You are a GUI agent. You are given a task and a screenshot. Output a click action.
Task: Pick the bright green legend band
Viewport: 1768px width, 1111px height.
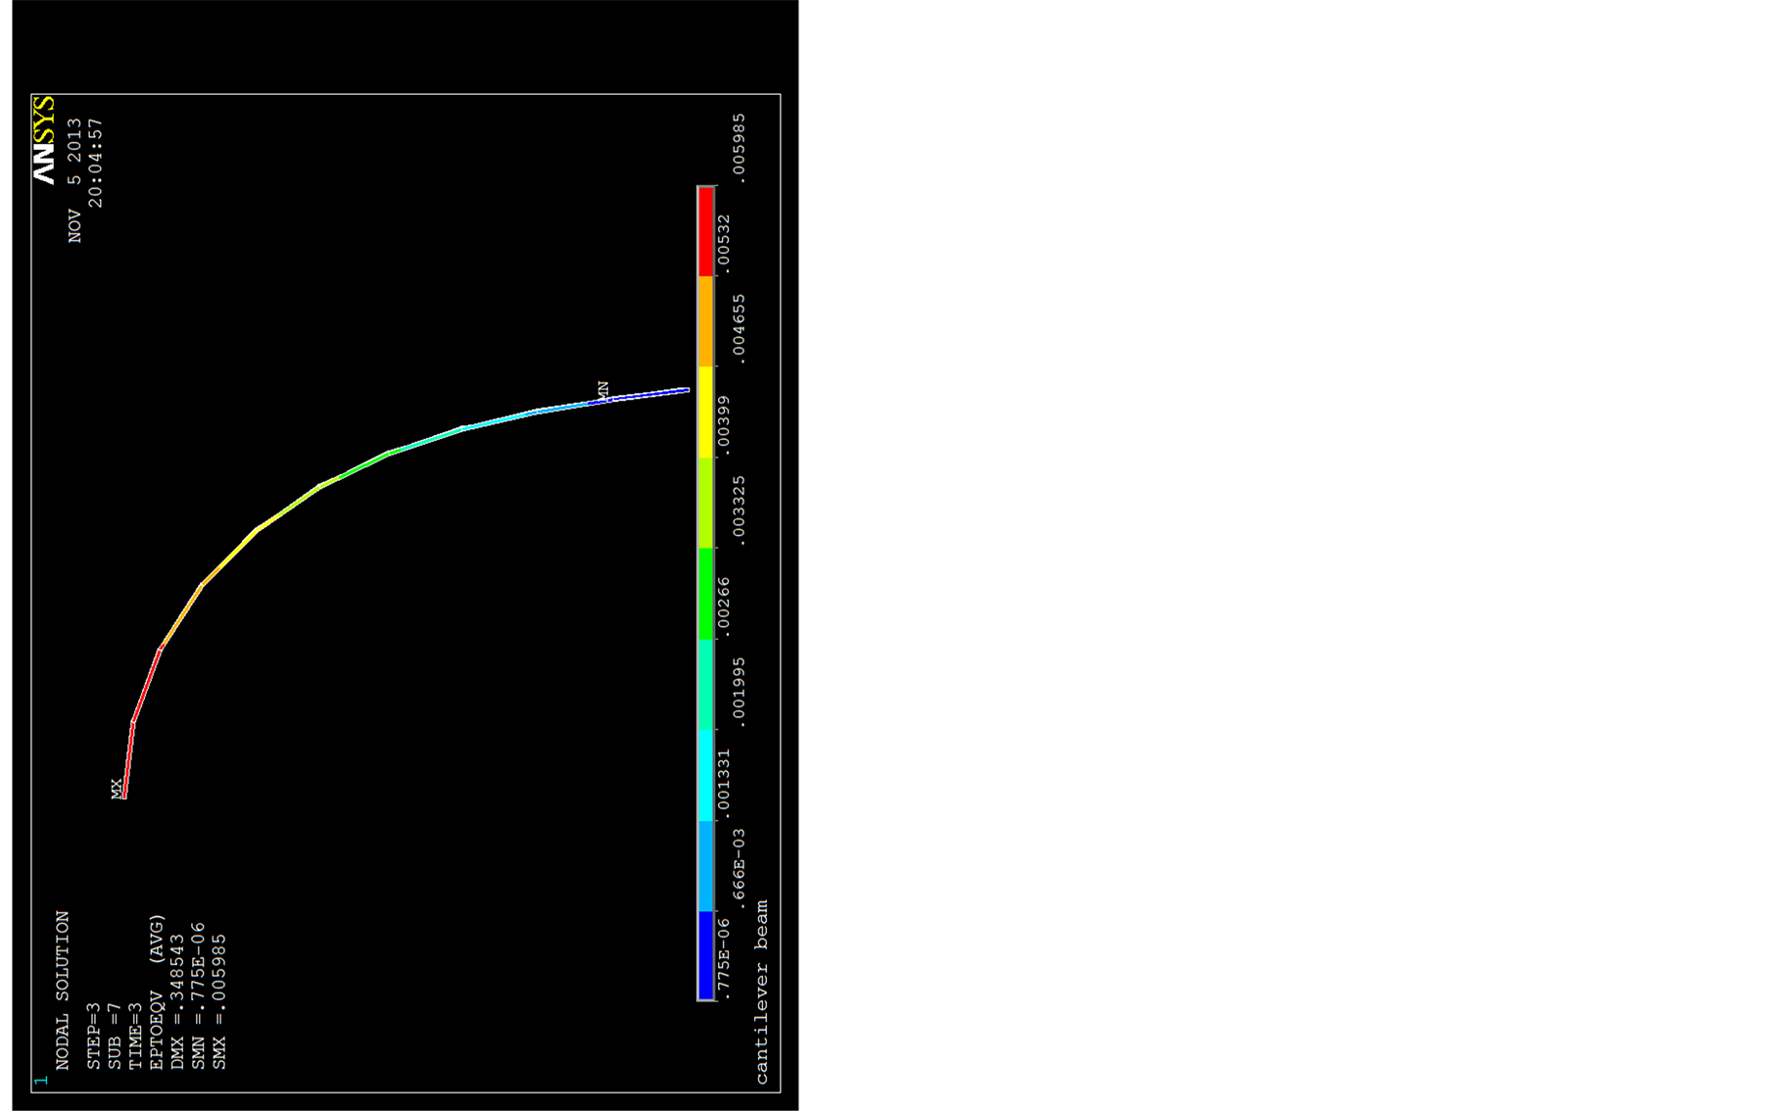(x=705, y=594)
